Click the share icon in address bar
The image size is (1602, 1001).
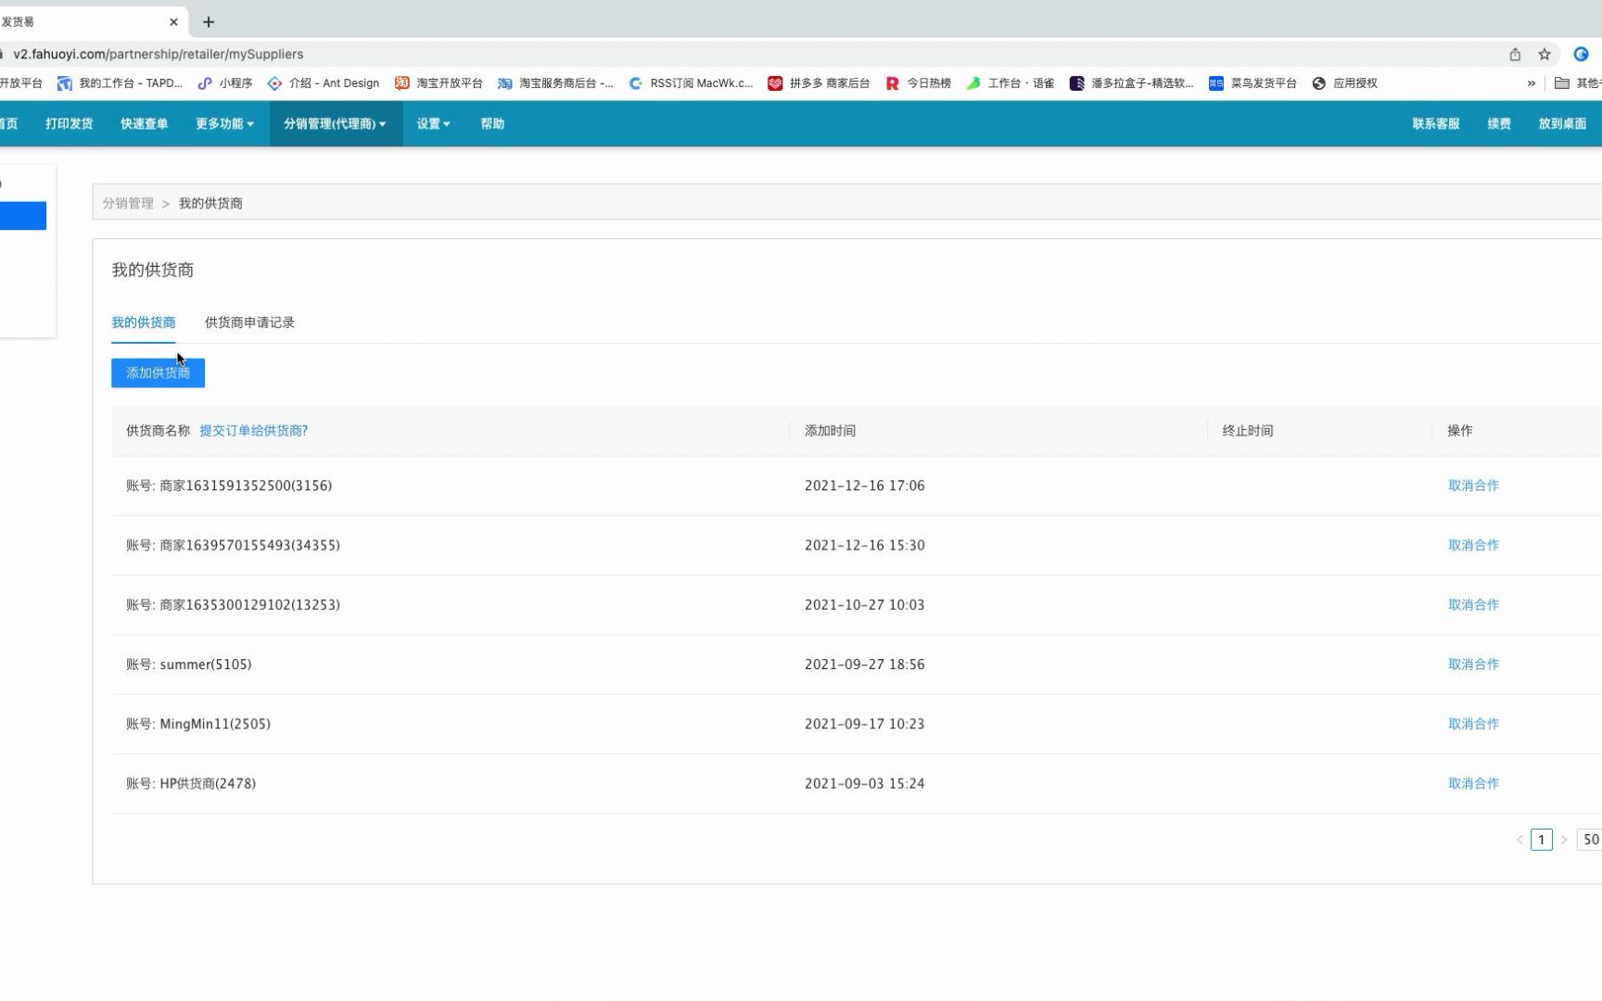tap(1515, 54)
